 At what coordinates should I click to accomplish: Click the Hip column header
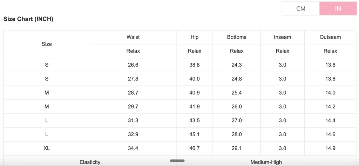tap(195, 37)
